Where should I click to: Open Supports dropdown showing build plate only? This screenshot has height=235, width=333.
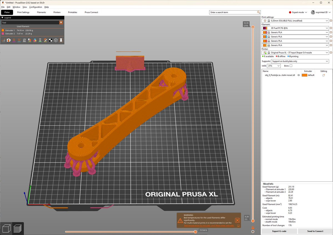click(x=300, y=61)
